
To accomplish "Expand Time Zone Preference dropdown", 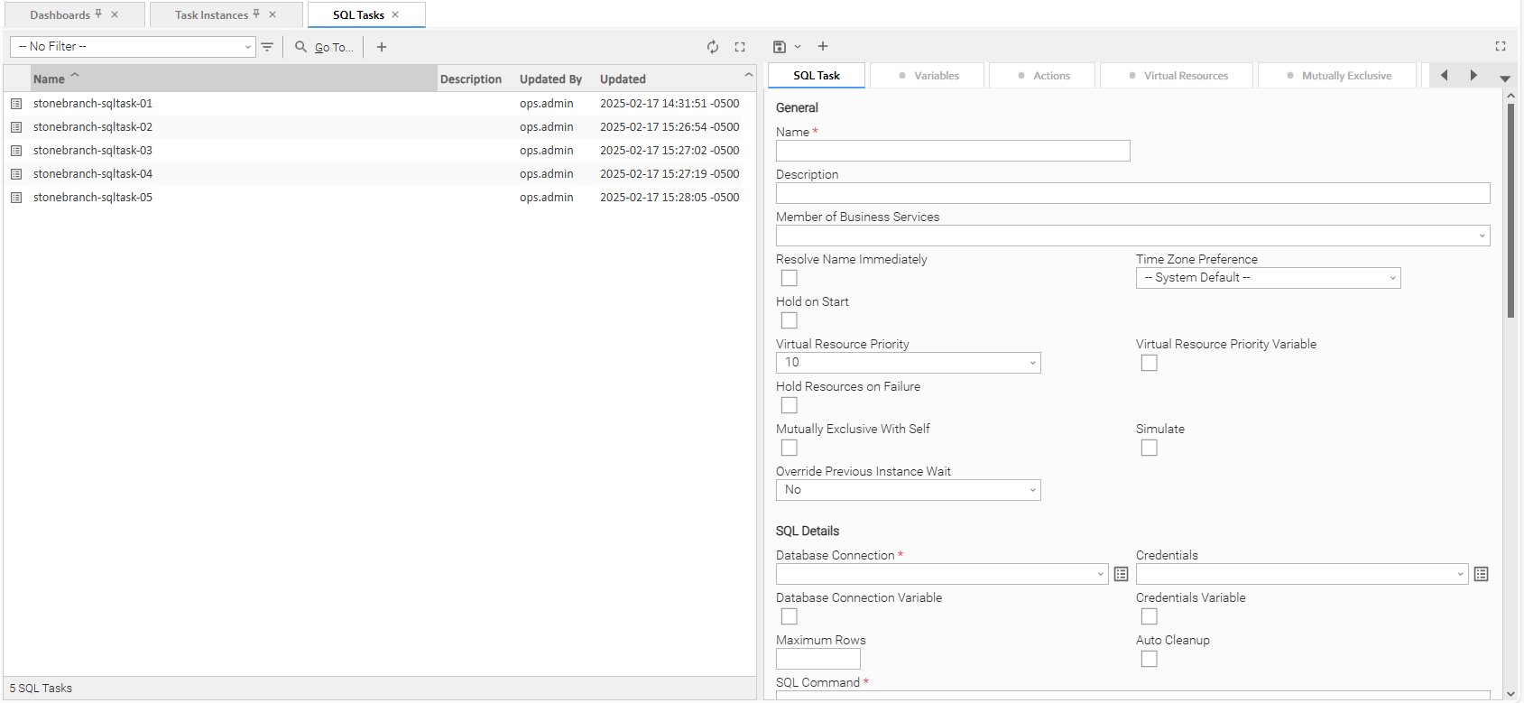I will 1268,278.
